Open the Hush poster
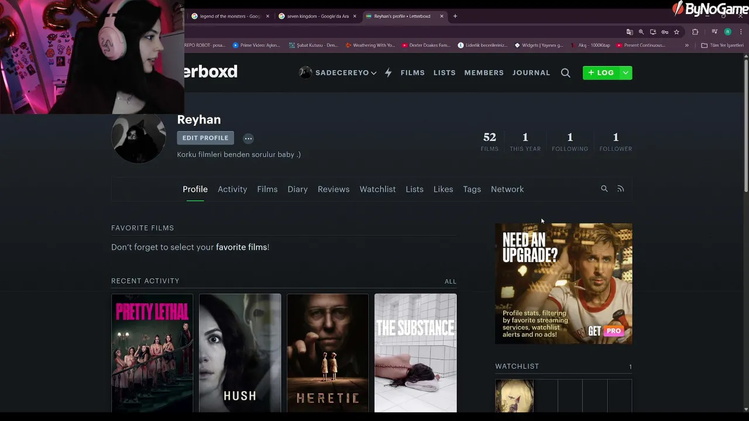 pos(240,353)
